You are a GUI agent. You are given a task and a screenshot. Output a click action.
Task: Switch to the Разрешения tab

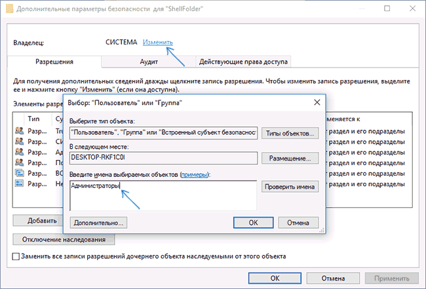click(x=54, y=62)
